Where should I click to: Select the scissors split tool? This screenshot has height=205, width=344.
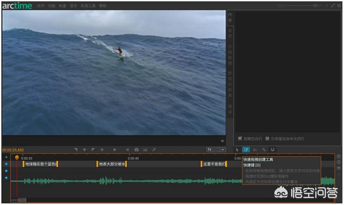point(255,150)
